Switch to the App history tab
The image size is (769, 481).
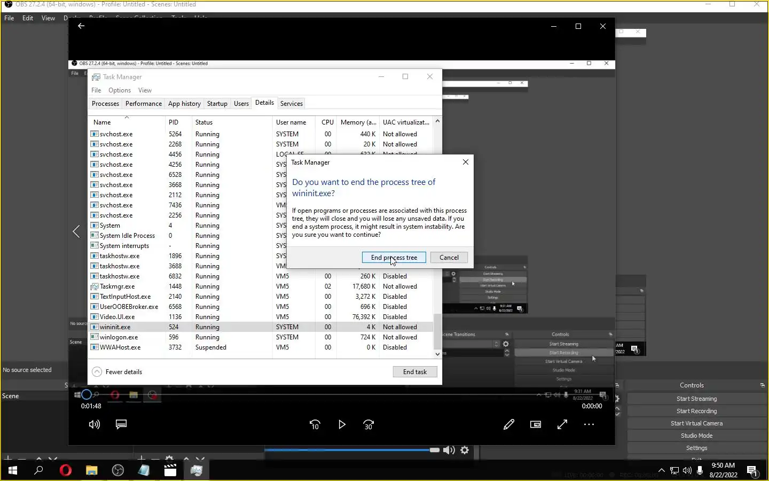(184, 104)
